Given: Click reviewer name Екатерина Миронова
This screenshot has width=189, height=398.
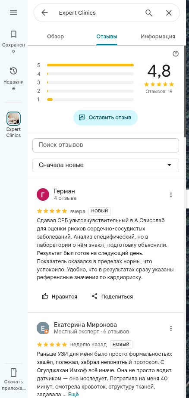Looking at the screenshot, I should (85, 325).
